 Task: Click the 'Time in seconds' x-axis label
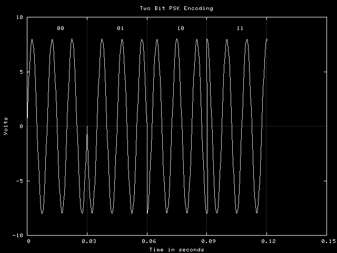point(176,249)
